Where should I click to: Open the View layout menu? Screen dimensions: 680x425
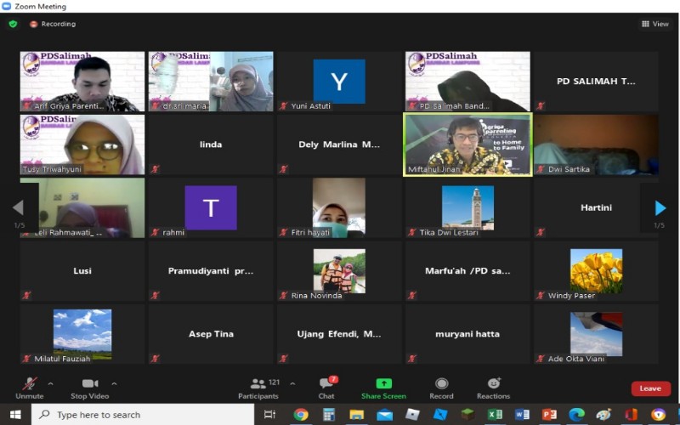(655, 24)
